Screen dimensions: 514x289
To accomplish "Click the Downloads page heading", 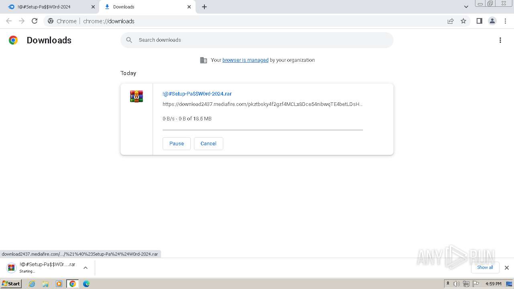I will (49, 40).
